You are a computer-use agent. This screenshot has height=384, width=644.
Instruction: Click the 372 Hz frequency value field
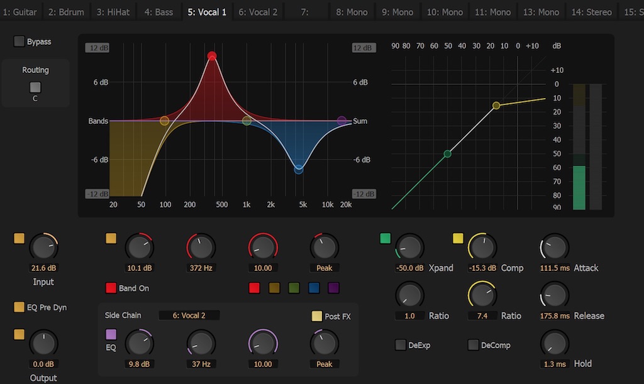[x=201, y=268]
